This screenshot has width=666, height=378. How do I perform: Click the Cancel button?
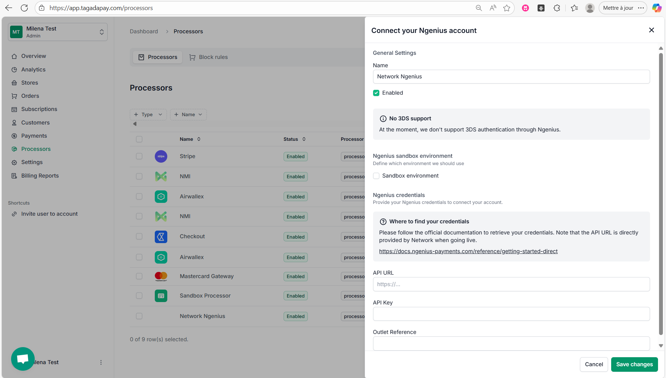pyautogui.click(x=594, y=364)
